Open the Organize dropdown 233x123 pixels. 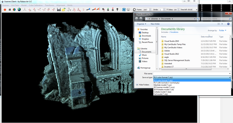pos(141,24)
